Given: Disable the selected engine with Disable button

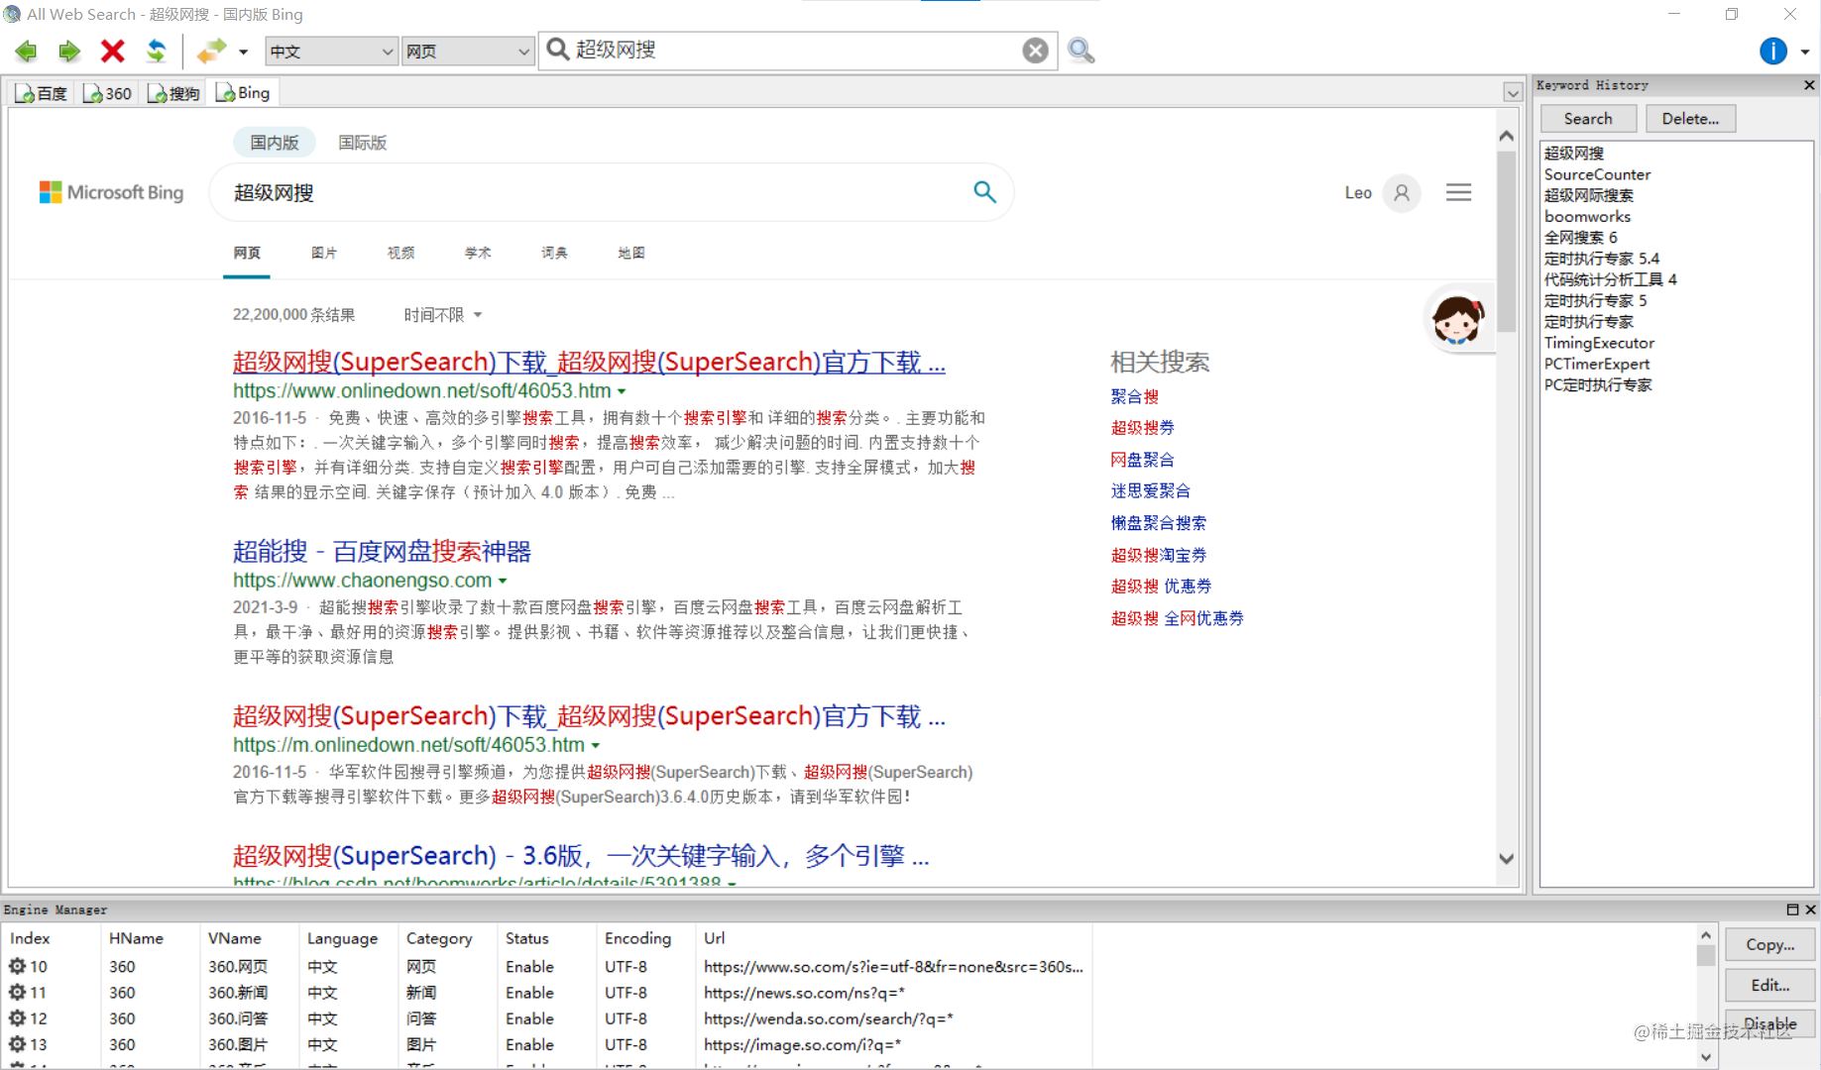Looking at the screenshot, I should point(1768,1023).
